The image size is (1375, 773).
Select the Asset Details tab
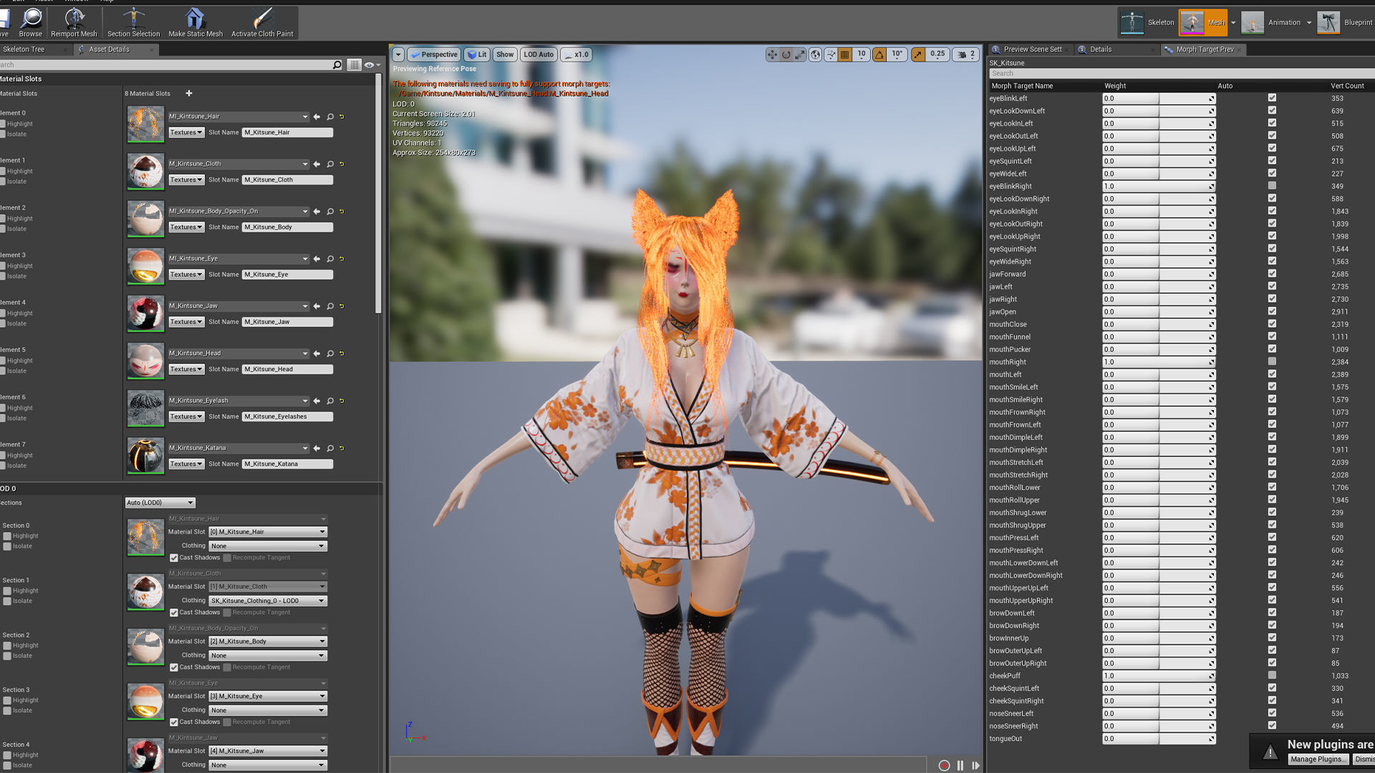[109, 49]
